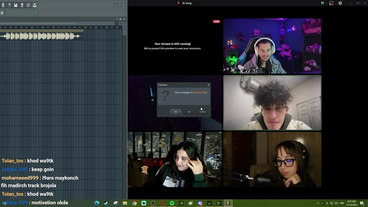368x207 pixels.
Task: Click the Jh Gang server title
Action: 187,3
